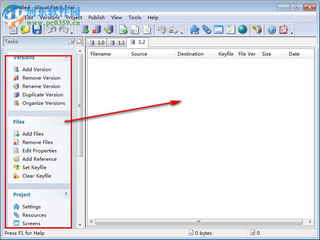
Task: Open the Publish menu
Action: pyautogui.click(x=96, y=18)
